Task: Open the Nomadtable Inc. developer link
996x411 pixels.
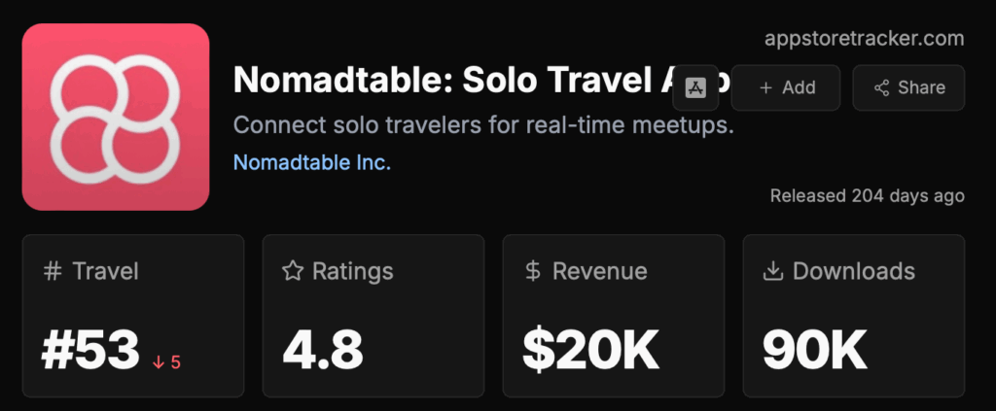Action: coord(311,162)
